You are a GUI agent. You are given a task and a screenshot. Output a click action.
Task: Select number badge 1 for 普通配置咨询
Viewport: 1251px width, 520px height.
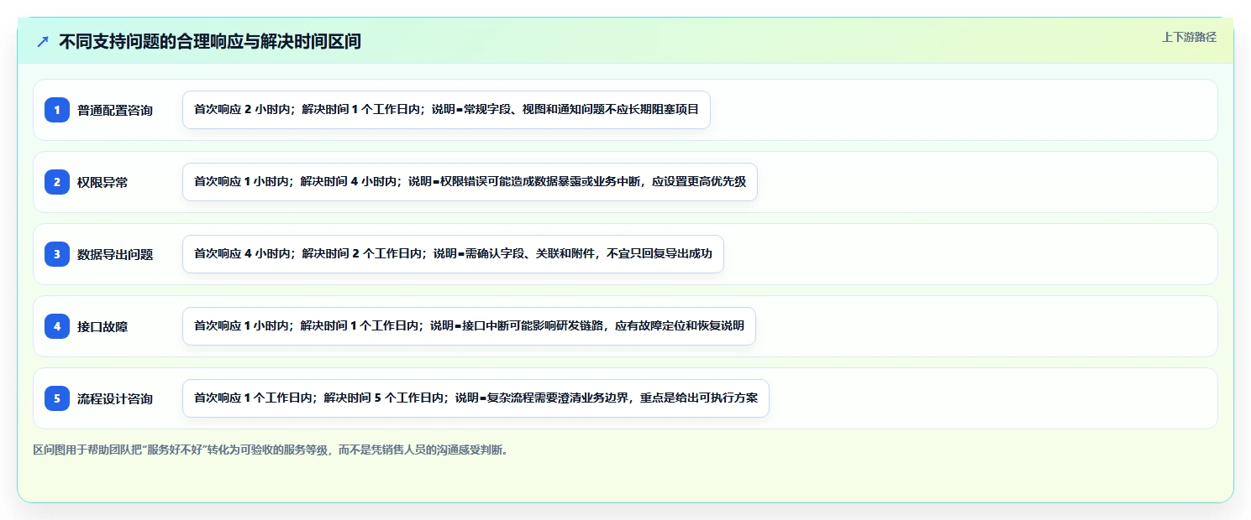pos(57,110)
